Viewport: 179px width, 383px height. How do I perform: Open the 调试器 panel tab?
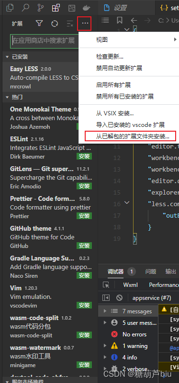coord(115,272)
